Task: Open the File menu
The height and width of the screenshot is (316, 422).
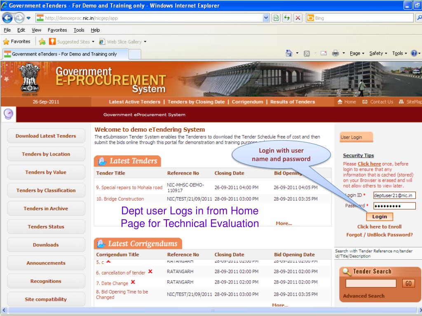Action: pyautogui.click(x=6, y=30)
